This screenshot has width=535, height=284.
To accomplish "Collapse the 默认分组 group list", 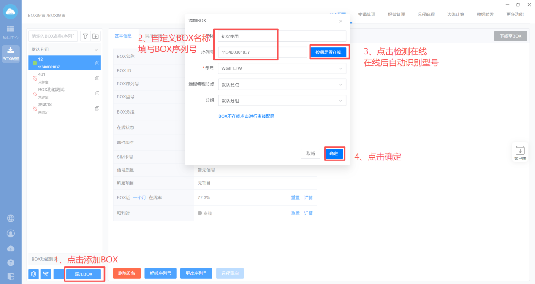I will pyautogui.click(x=95, y=49).
